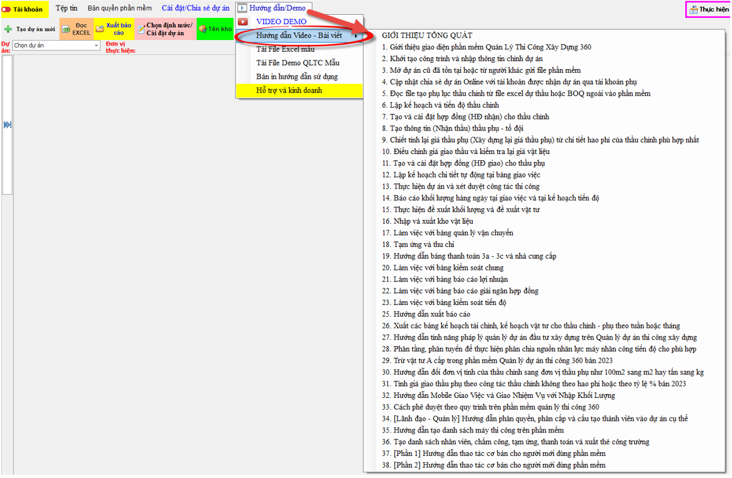
Task: Click the red toggle icon beside Tài khoản
Action: (6, 9)
